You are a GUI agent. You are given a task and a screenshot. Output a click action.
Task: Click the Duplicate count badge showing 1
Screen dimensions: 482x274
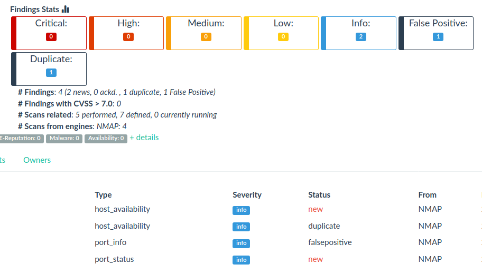point(51,73)
